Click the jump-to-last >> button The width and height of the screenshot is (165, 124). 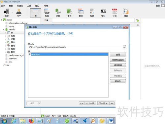coord(112,103)
